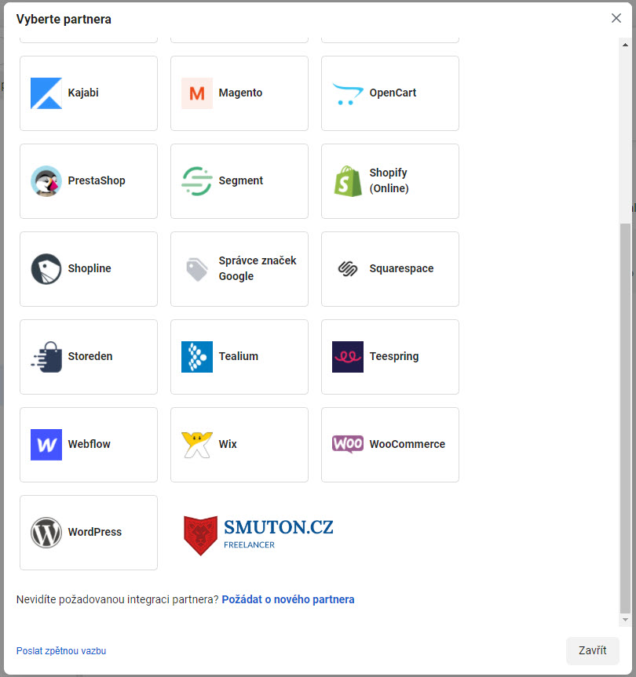This screenshot has height=677, width=636.
Task: Click the Zavřít button
Action: pyautogui.click(x=592, y=650)
